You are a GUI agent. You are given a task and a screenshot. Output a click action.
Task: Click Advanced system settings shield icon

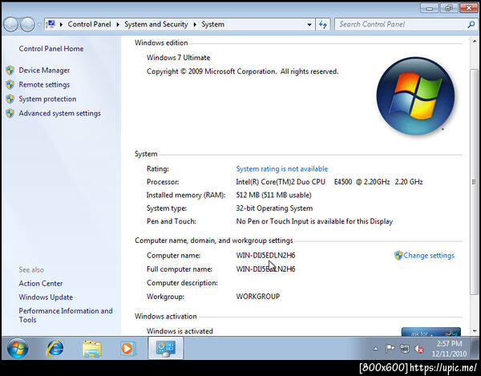pyautogui.click(x=10, y=113)
